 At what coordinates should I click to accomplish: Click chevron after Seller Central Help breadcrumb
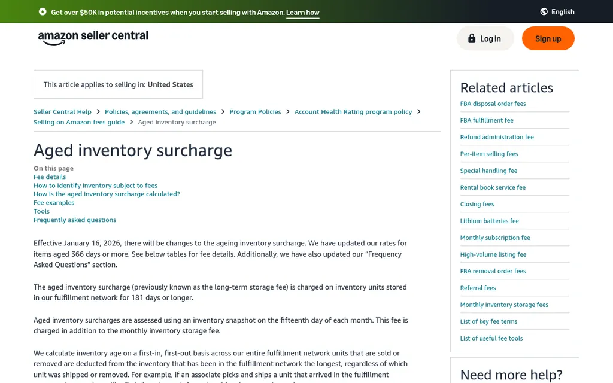coord(98,111)
